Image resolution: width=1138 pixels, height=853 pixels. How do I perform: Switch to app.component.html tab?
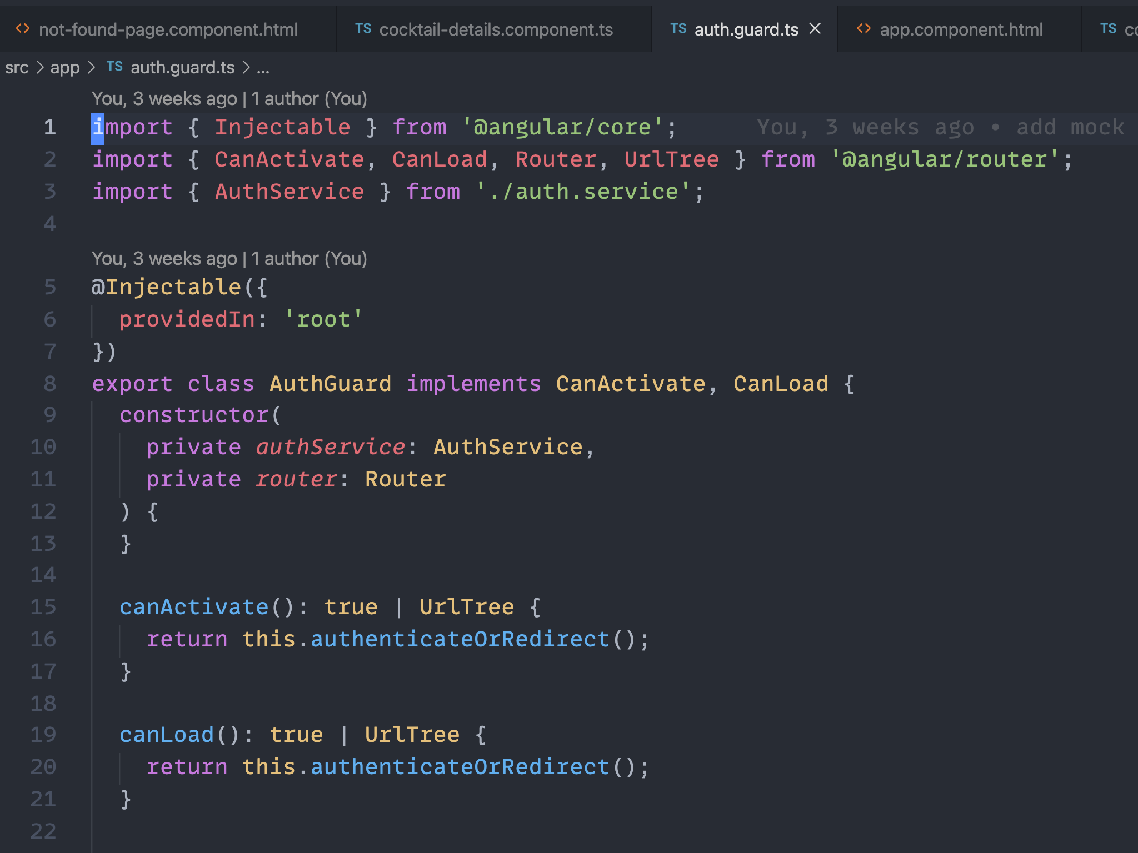[961, 29]
